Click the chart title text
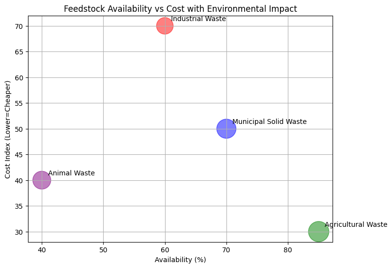 click(x=180, y=9)
